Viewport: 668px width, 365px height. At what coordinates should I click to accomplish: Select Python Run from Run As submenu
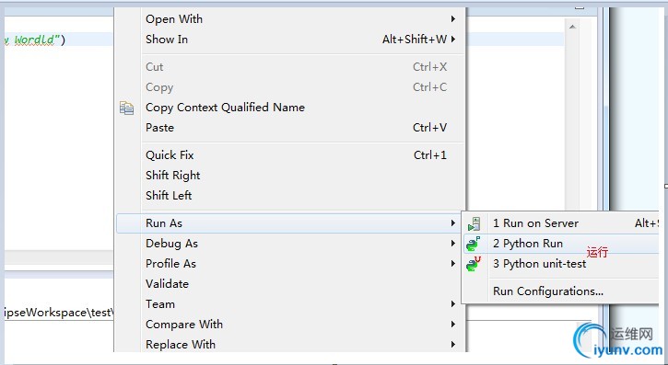click(x=560, y=244)
